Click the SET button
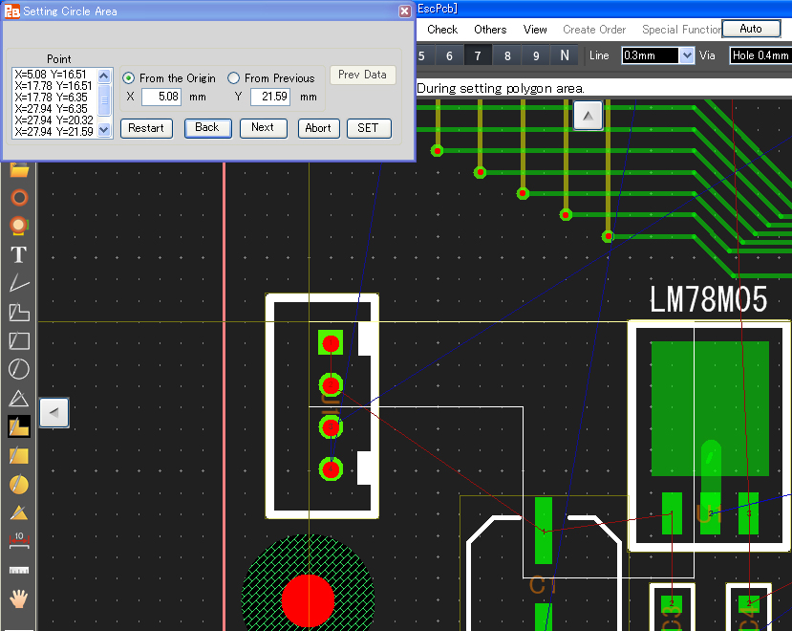 click(x=369, y=128)
